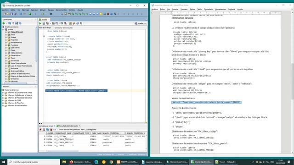This screenshot has width=294, height=165.
Task: Expand Informes de Diccionario de Datos
Action: [3, 93]
